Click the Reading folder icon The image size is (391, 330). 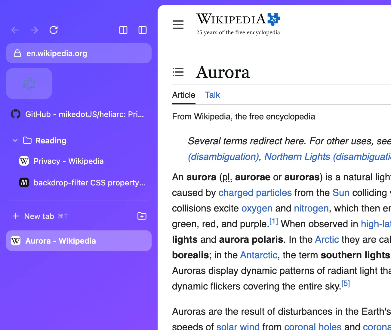tap(27, 140)
